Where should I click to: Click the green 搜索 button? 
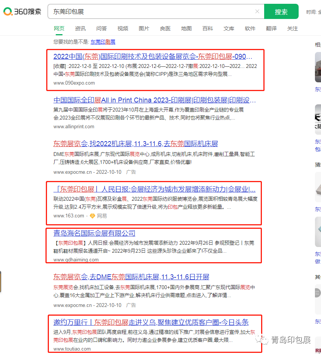(x=281, y=11)
